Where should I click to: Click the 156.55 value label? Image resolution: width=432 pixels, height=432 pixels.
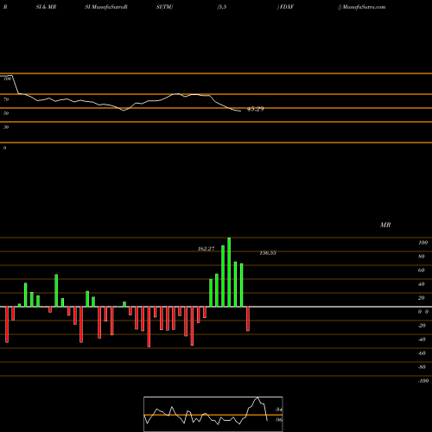[268, 253]
